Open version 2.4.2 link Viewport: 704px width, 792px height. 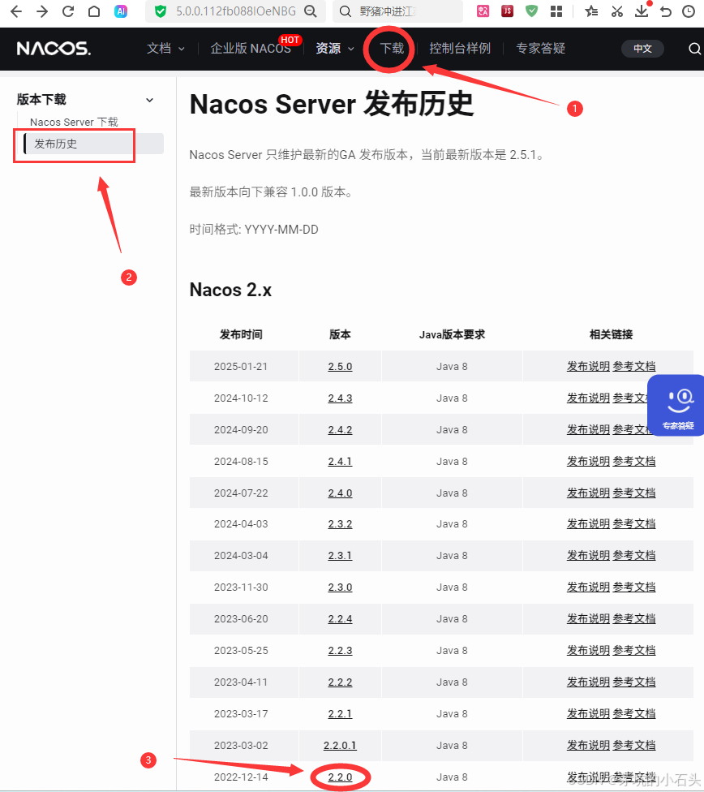pos(340,429)
